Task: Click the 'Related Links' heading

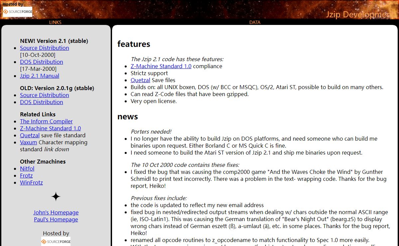Action: click(x=38, y=114)
